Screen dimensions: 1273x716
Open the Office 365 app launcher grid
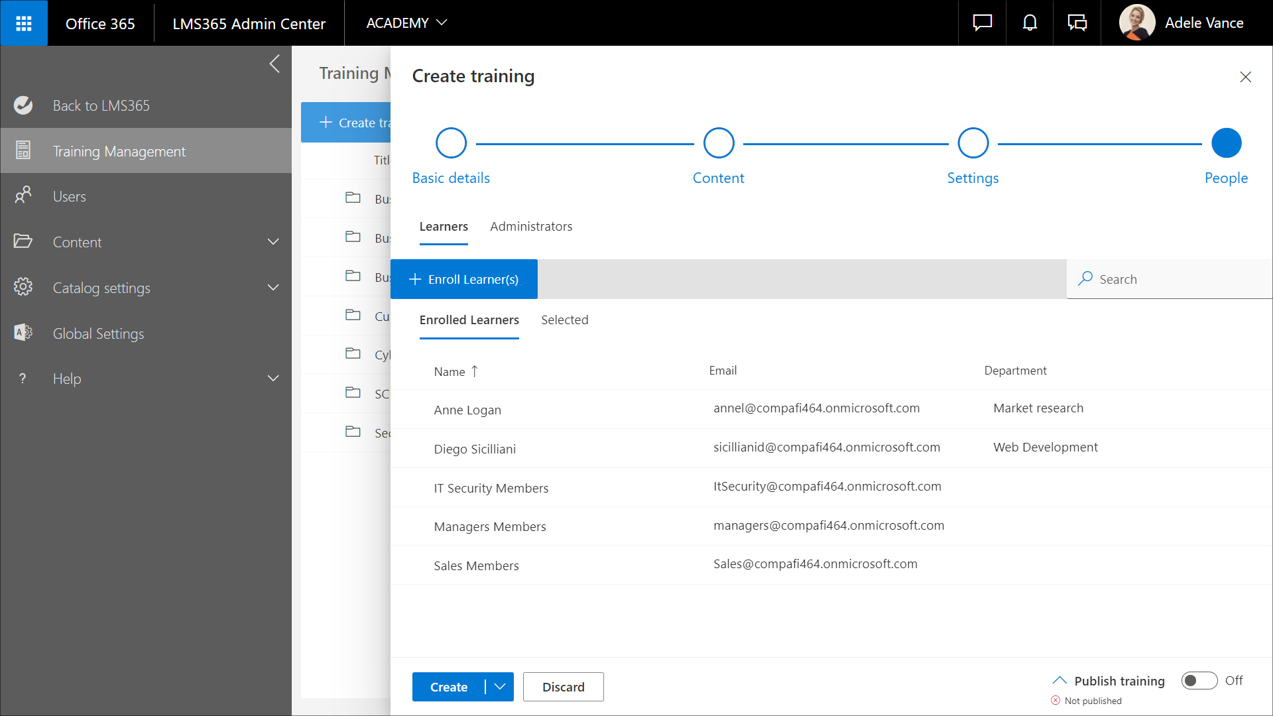[24, 23]
